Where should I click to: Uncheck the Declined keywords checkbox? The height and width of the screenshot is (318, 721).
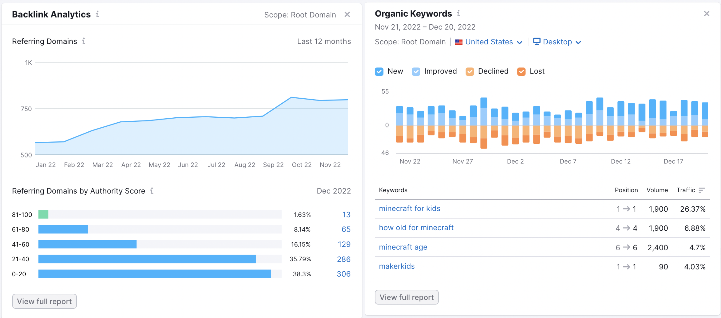tap(470, 71)
